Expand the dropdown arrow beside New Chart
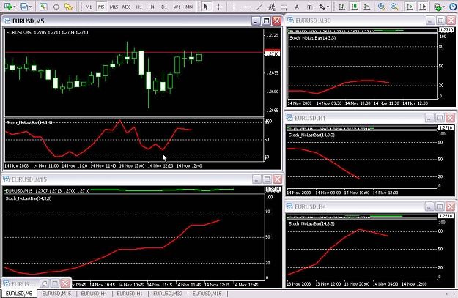Viewport: 458px width, 298px height. (15, 7)
